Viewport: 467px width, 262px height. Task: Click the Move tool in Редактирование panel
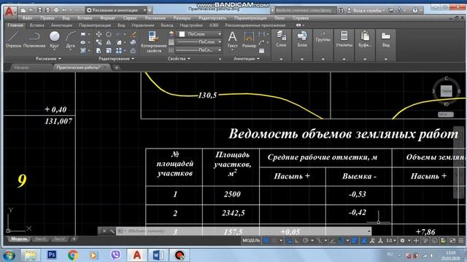tap(99, 34)
